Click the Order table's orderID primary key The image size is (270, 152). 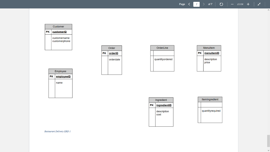tap(114, 53)
